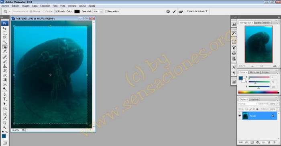The width and height of the screenshot is (281, 146).
Task: Open the Normal blend mode dropdown
Action: [x=248, y=104]
